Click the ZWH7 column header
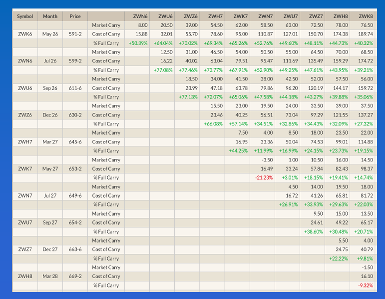The width and height of the screenshot is (385, 299). (215, 16)
